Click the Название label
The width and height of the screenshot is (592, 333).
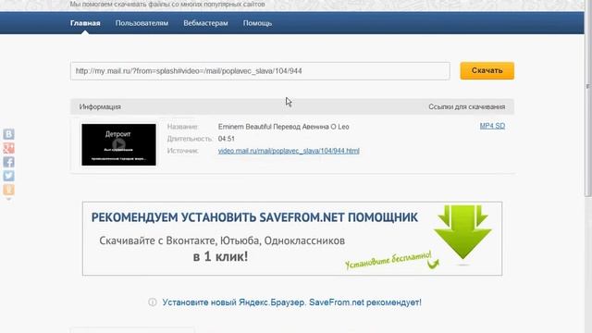point(183,127)
